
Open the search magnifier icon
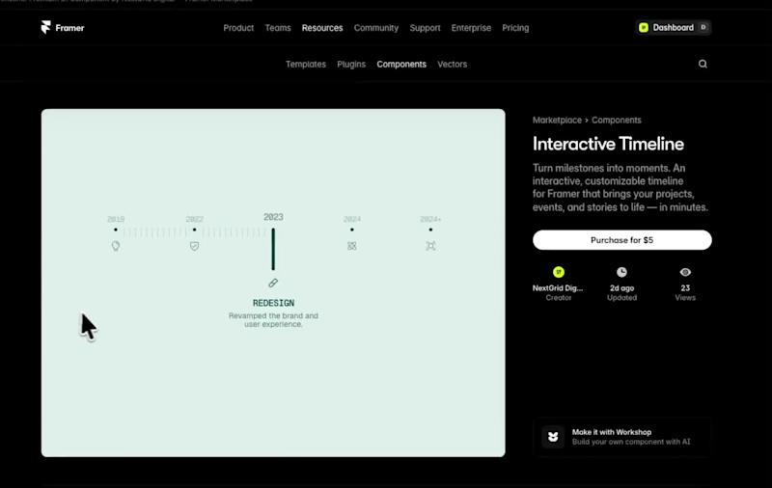point(703,64)
